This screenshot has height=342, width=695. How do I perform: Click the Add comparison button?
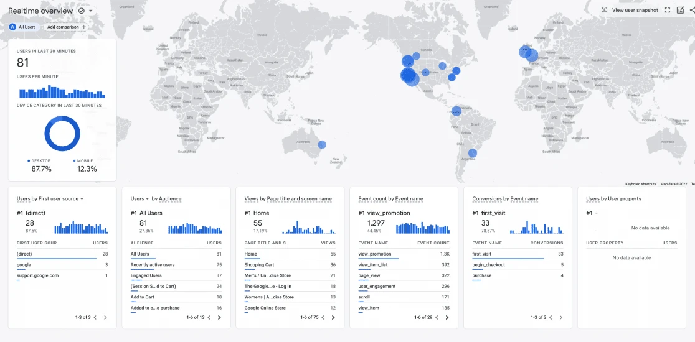(x=65, y=27)
